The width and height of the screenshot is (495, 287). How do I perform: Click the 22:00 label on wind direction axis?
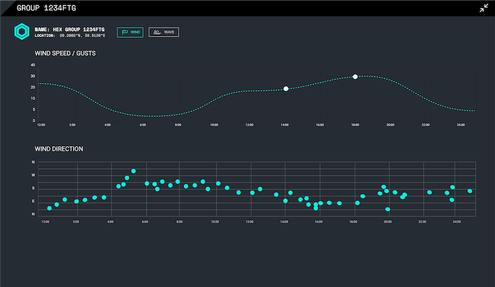[422, 221]
